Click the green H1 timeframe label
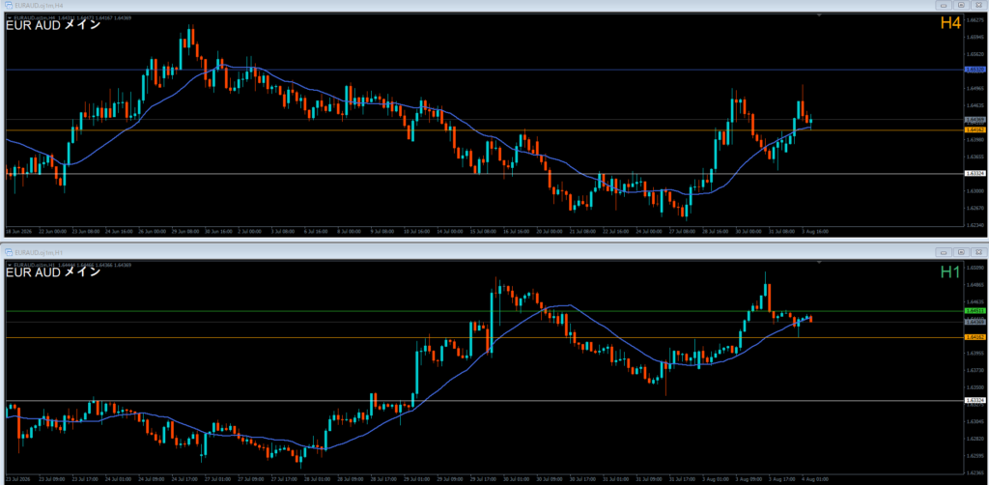 (950, 271)
